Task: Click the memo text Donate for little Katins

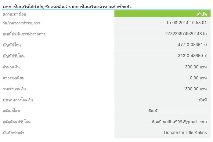Action: tap(185, 133)
